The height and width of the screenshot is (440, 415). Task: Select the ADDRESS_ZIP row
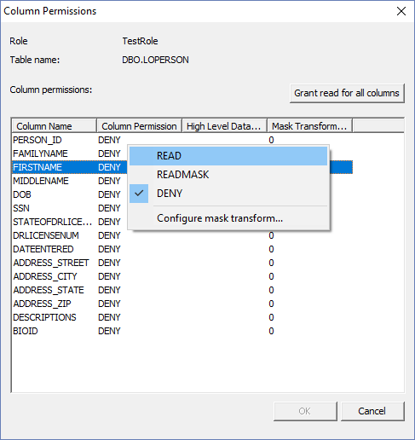tap(182, 304)
